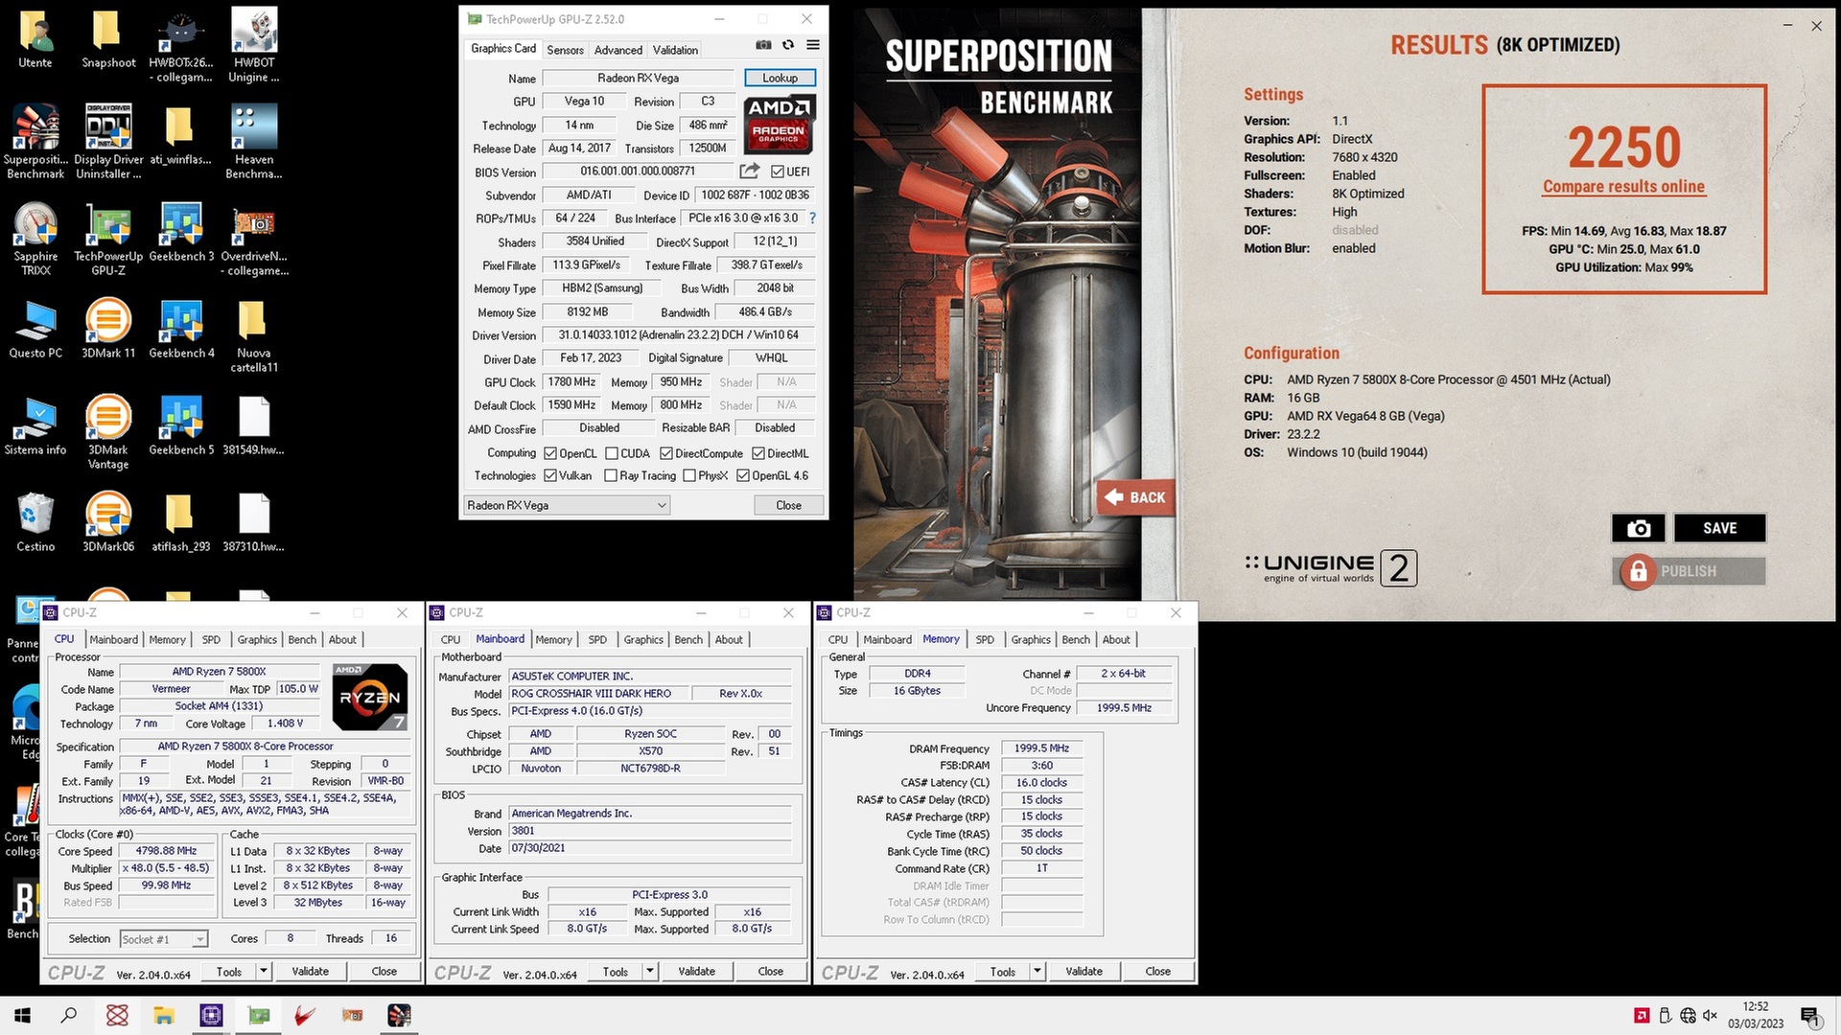This screenshot has height=1035, width=1841.
Task: Toggle Vulkan checkbox in GPU-Z
Action: tap(550, 475)
